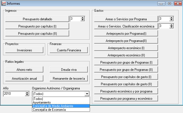Click the Ahorro neto button
This screenshot has width=183, height=113.
pyautogui.click(x=24, y=70)
